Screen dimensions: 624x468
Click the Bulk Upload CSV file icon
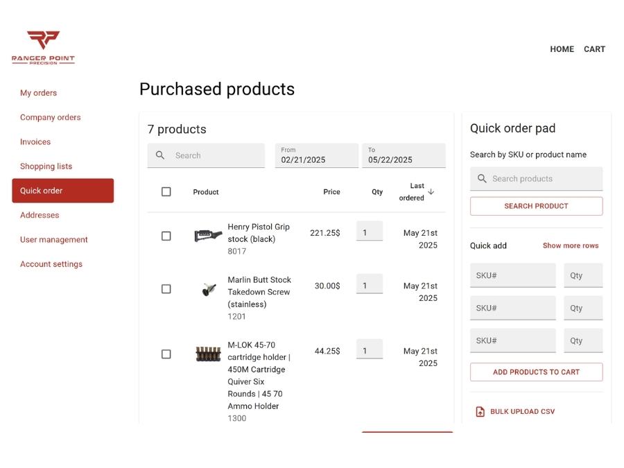[480, 411]
